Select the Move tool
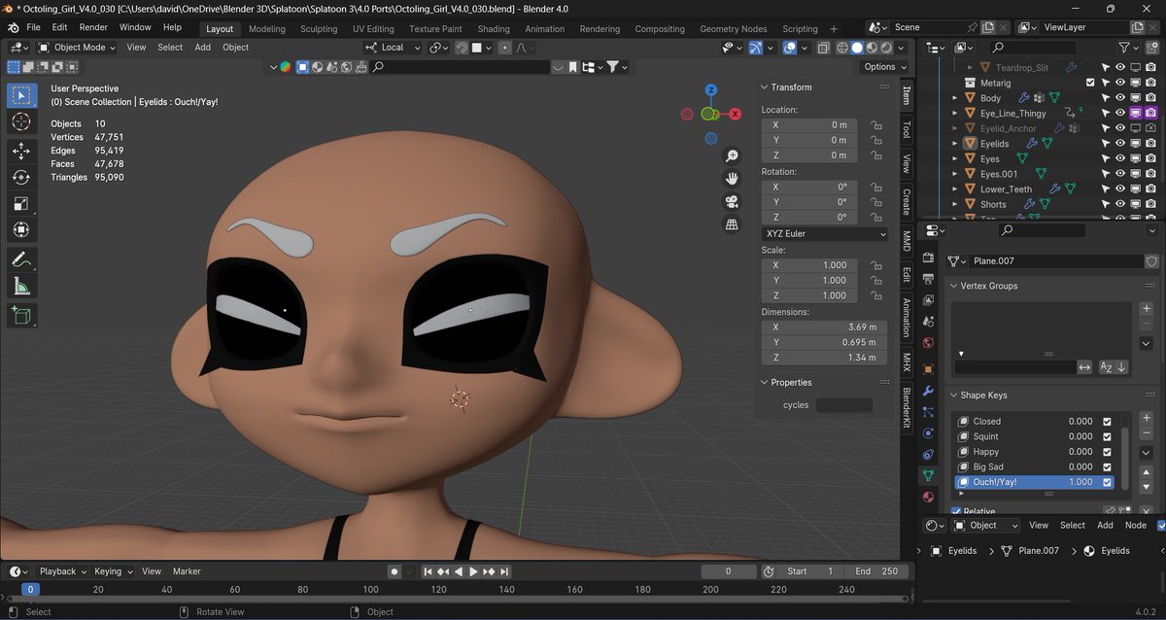Viewport: 1166px width, 620px height. pos(20,151)
